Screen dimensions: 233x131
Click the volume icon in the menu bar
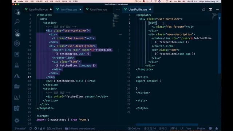171,1
